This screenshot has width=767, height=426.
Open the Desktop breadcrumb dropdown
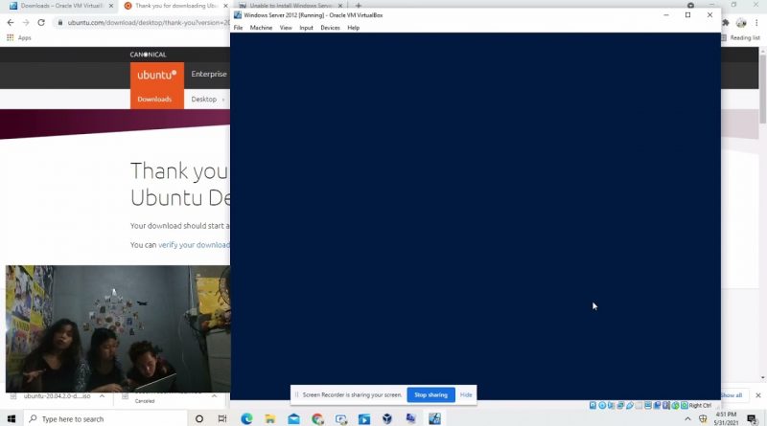point(207,100)
